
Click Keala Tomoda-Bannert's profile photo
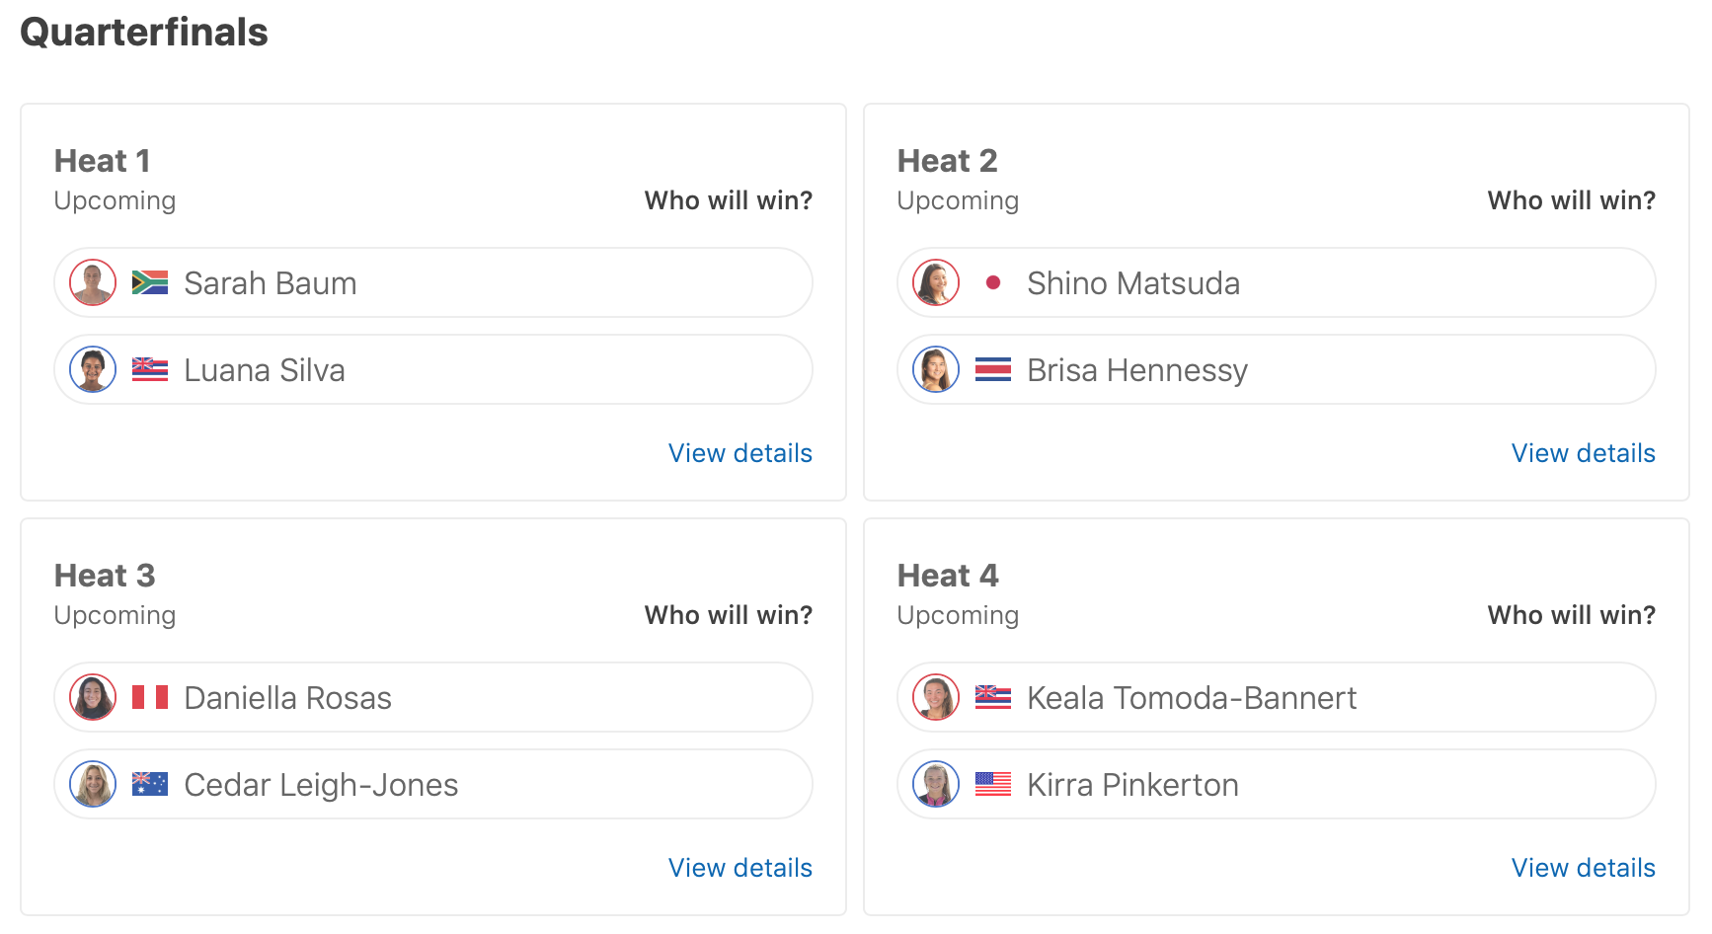pyautogui.click(x=936, y=698)
